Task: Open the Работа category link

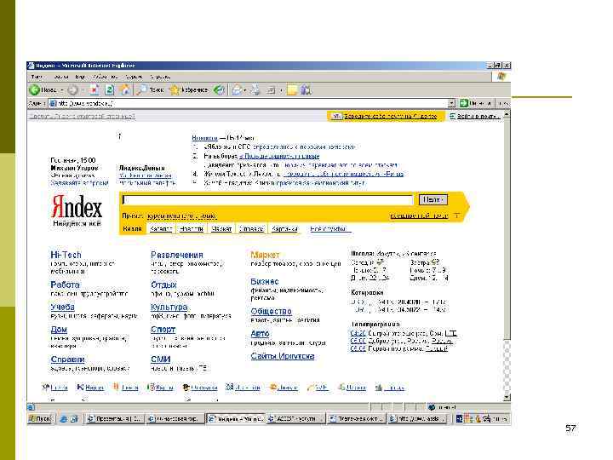Action: [65, 285]
